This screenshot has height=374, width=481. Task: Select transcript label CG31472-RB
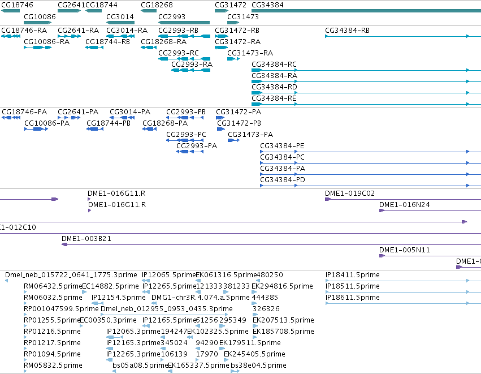(237, 31)
